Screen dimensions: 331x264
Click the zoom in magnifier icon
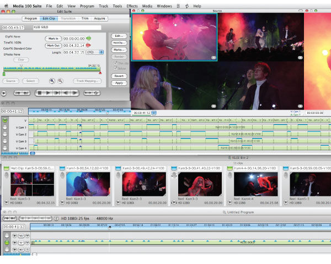click(52, 81)
